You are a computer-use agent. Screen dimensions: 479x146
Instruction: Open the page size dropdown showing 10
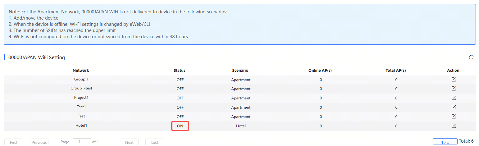pyautogui.click(x=445, y=142)
